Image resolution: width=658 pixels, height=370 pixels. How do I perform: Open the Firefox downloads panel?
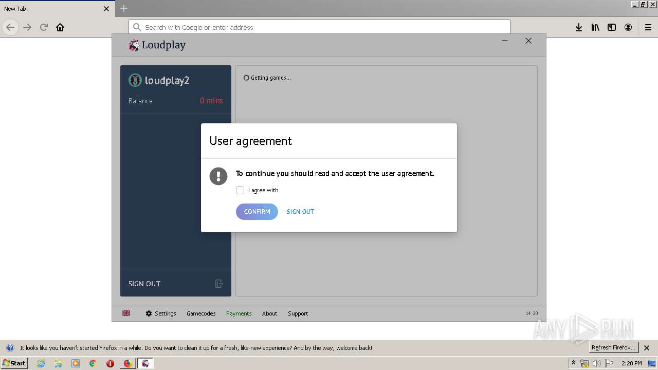[x=579, y=27]
